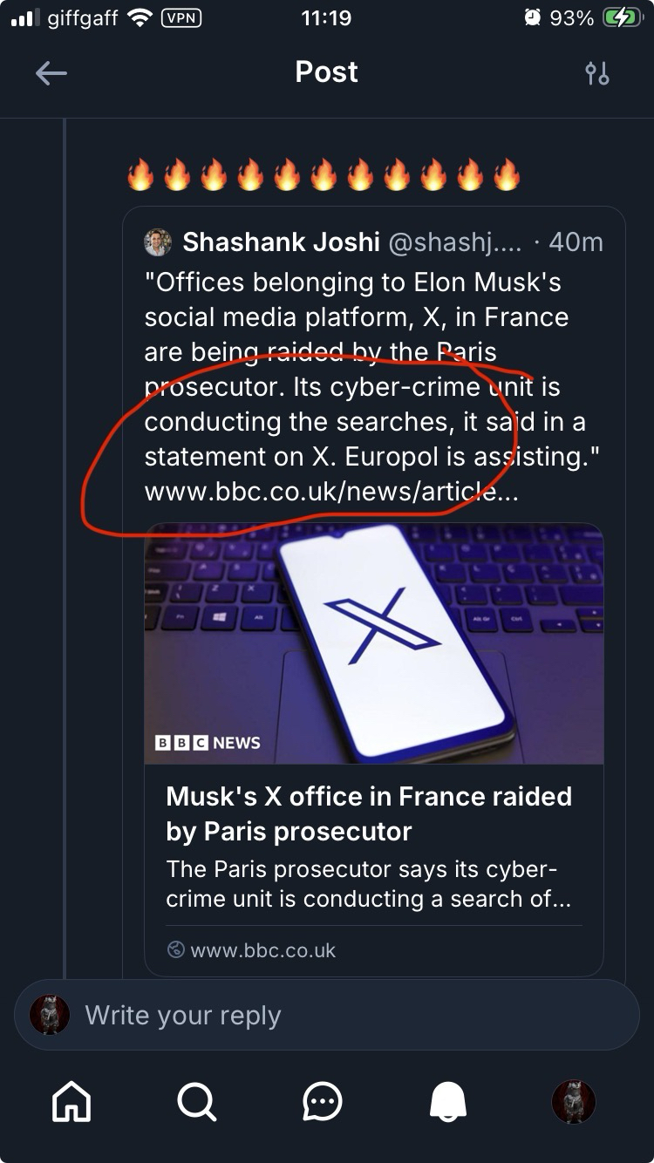654x1163 pixels.
Task: Go to Home feed icon
Action: 72,1102
